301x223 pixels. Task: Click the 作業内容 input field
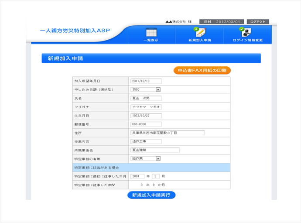[x=146, y=141]
